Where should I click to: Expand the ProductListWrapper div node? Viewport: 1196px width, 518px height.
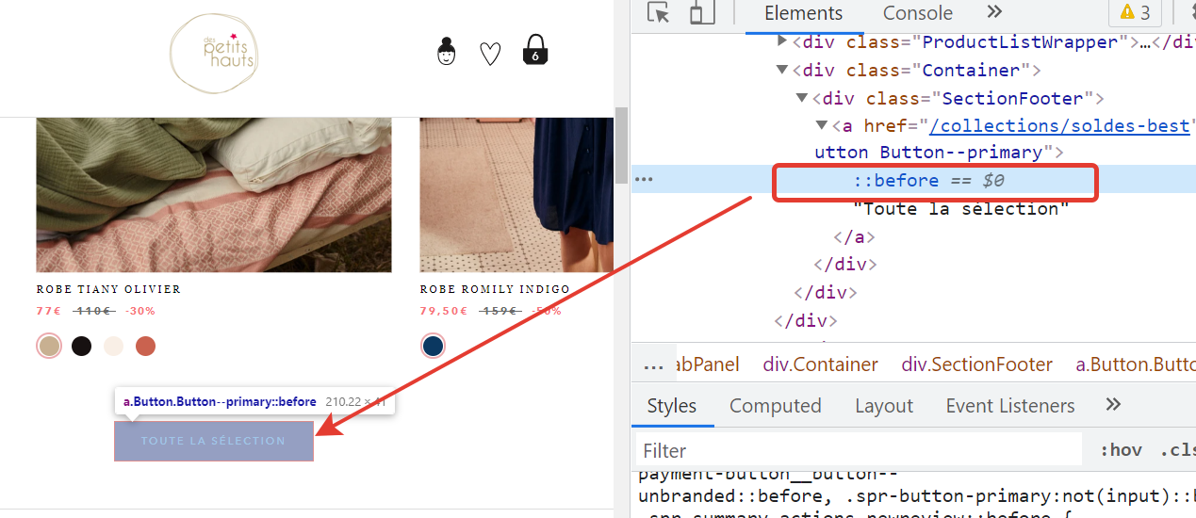point(781,41)
